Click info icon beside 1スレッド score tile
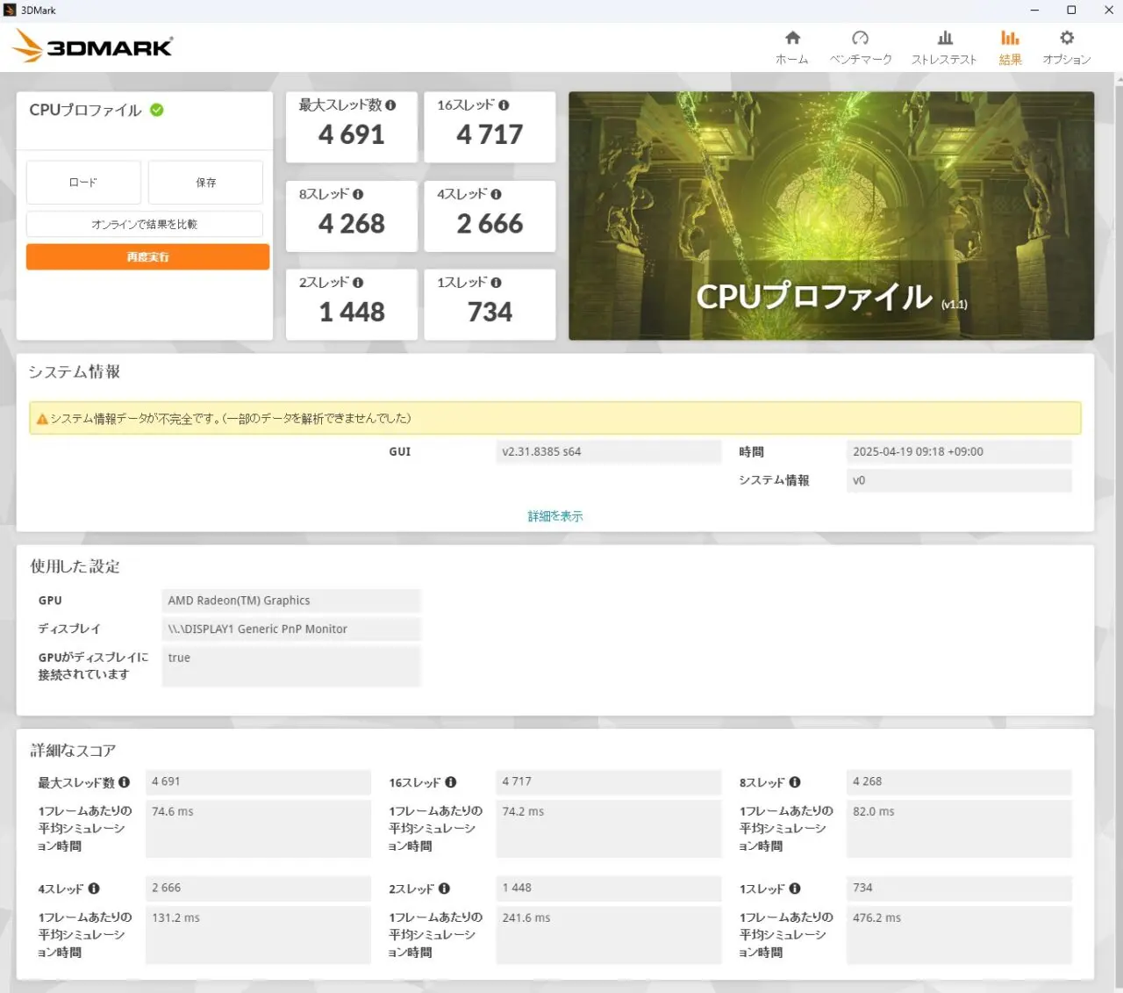The image size is (1123, 993). click(x=497, y=283)
